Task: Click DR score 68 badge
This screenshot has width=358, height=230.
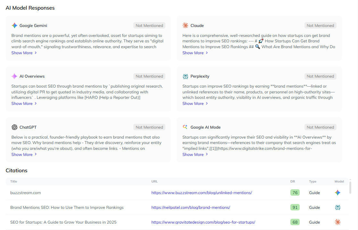Action: click(295, 222)
